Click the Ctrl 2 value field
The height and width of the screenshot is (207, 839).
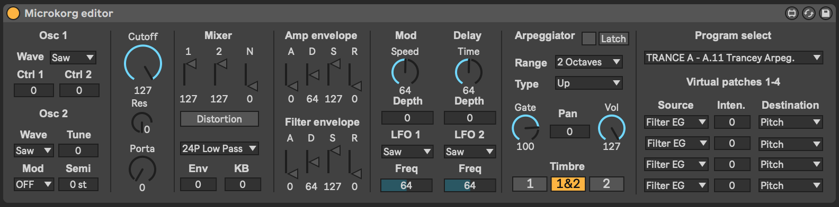pos(79,90)
